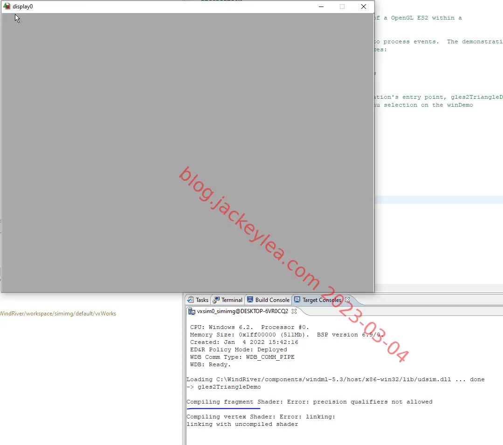Click the display0 title bar text
503x445 pixels.
[23, 7]
